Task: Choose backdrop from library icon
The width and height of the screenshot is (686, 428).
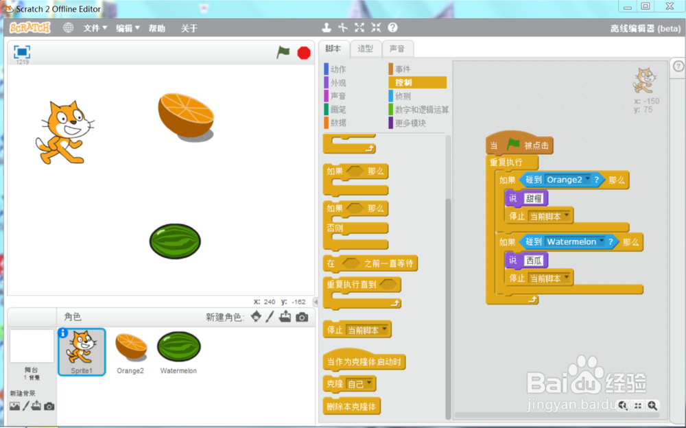Action: click(14, 406)
